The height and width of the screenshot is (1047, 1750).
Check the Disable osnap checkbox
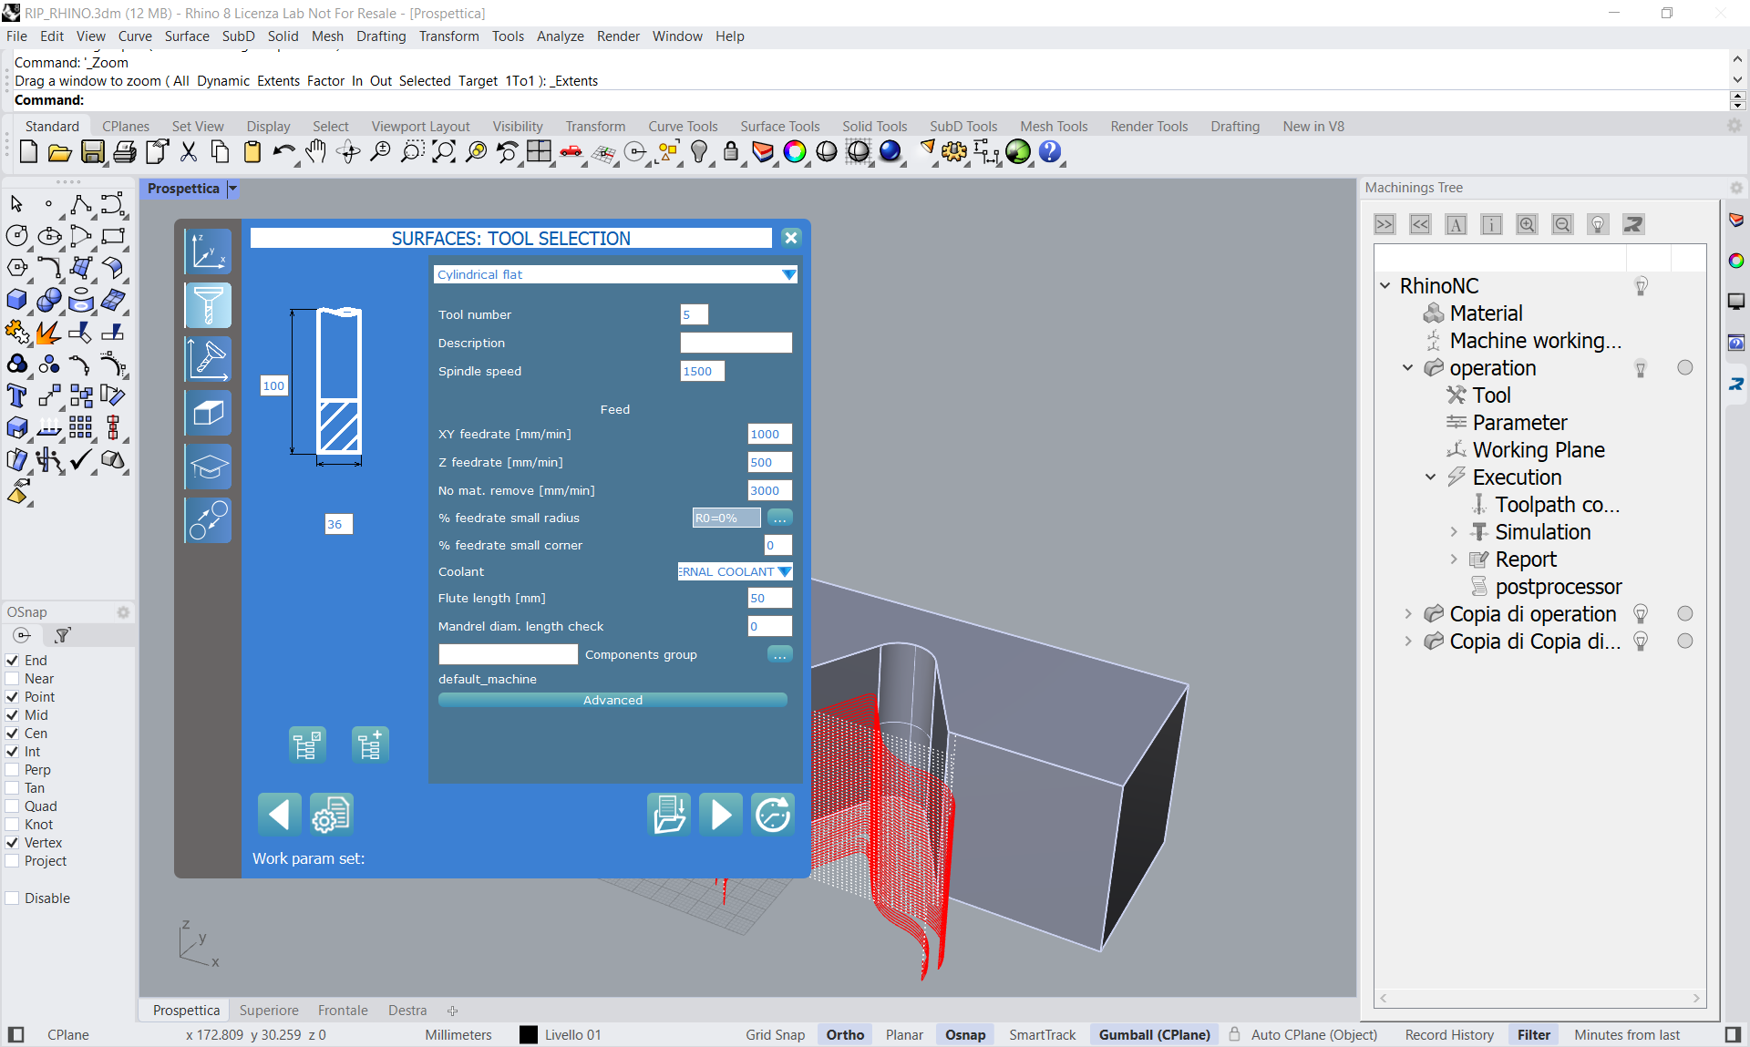click(13, 898)
